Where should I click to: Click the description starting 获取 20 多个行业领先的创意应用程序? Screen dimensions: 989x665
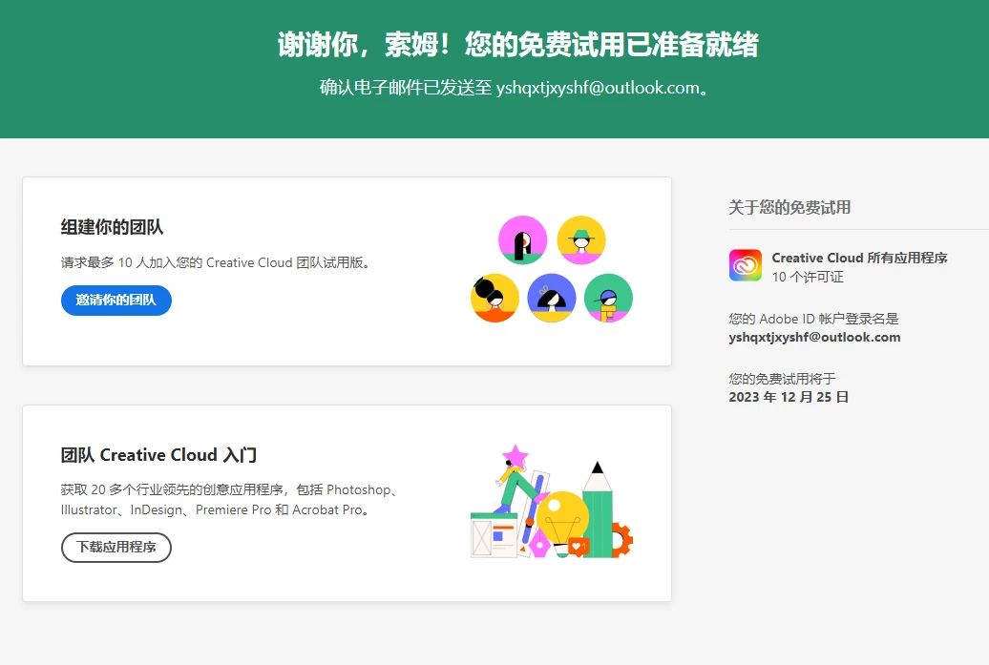click(x=229, y=500)
